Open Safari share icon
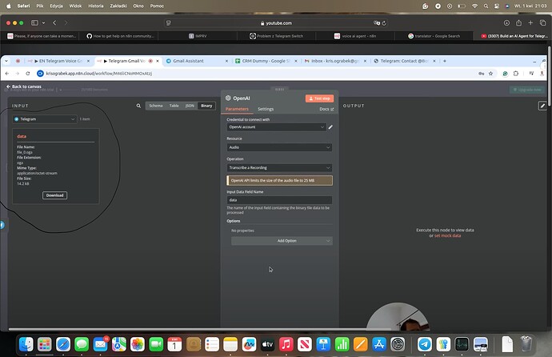This screenshot has width=552, height=357. click(518, 23)
